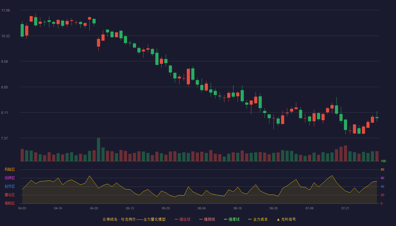396x226 pixels.
Task: Select the 低吸区 zone label
Action: 10,203
